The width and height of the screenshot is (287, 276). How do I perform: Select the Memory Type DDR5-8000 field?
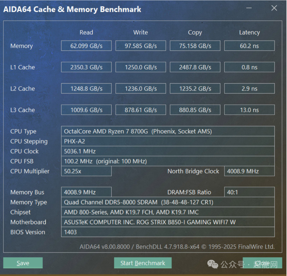point(168,202)
